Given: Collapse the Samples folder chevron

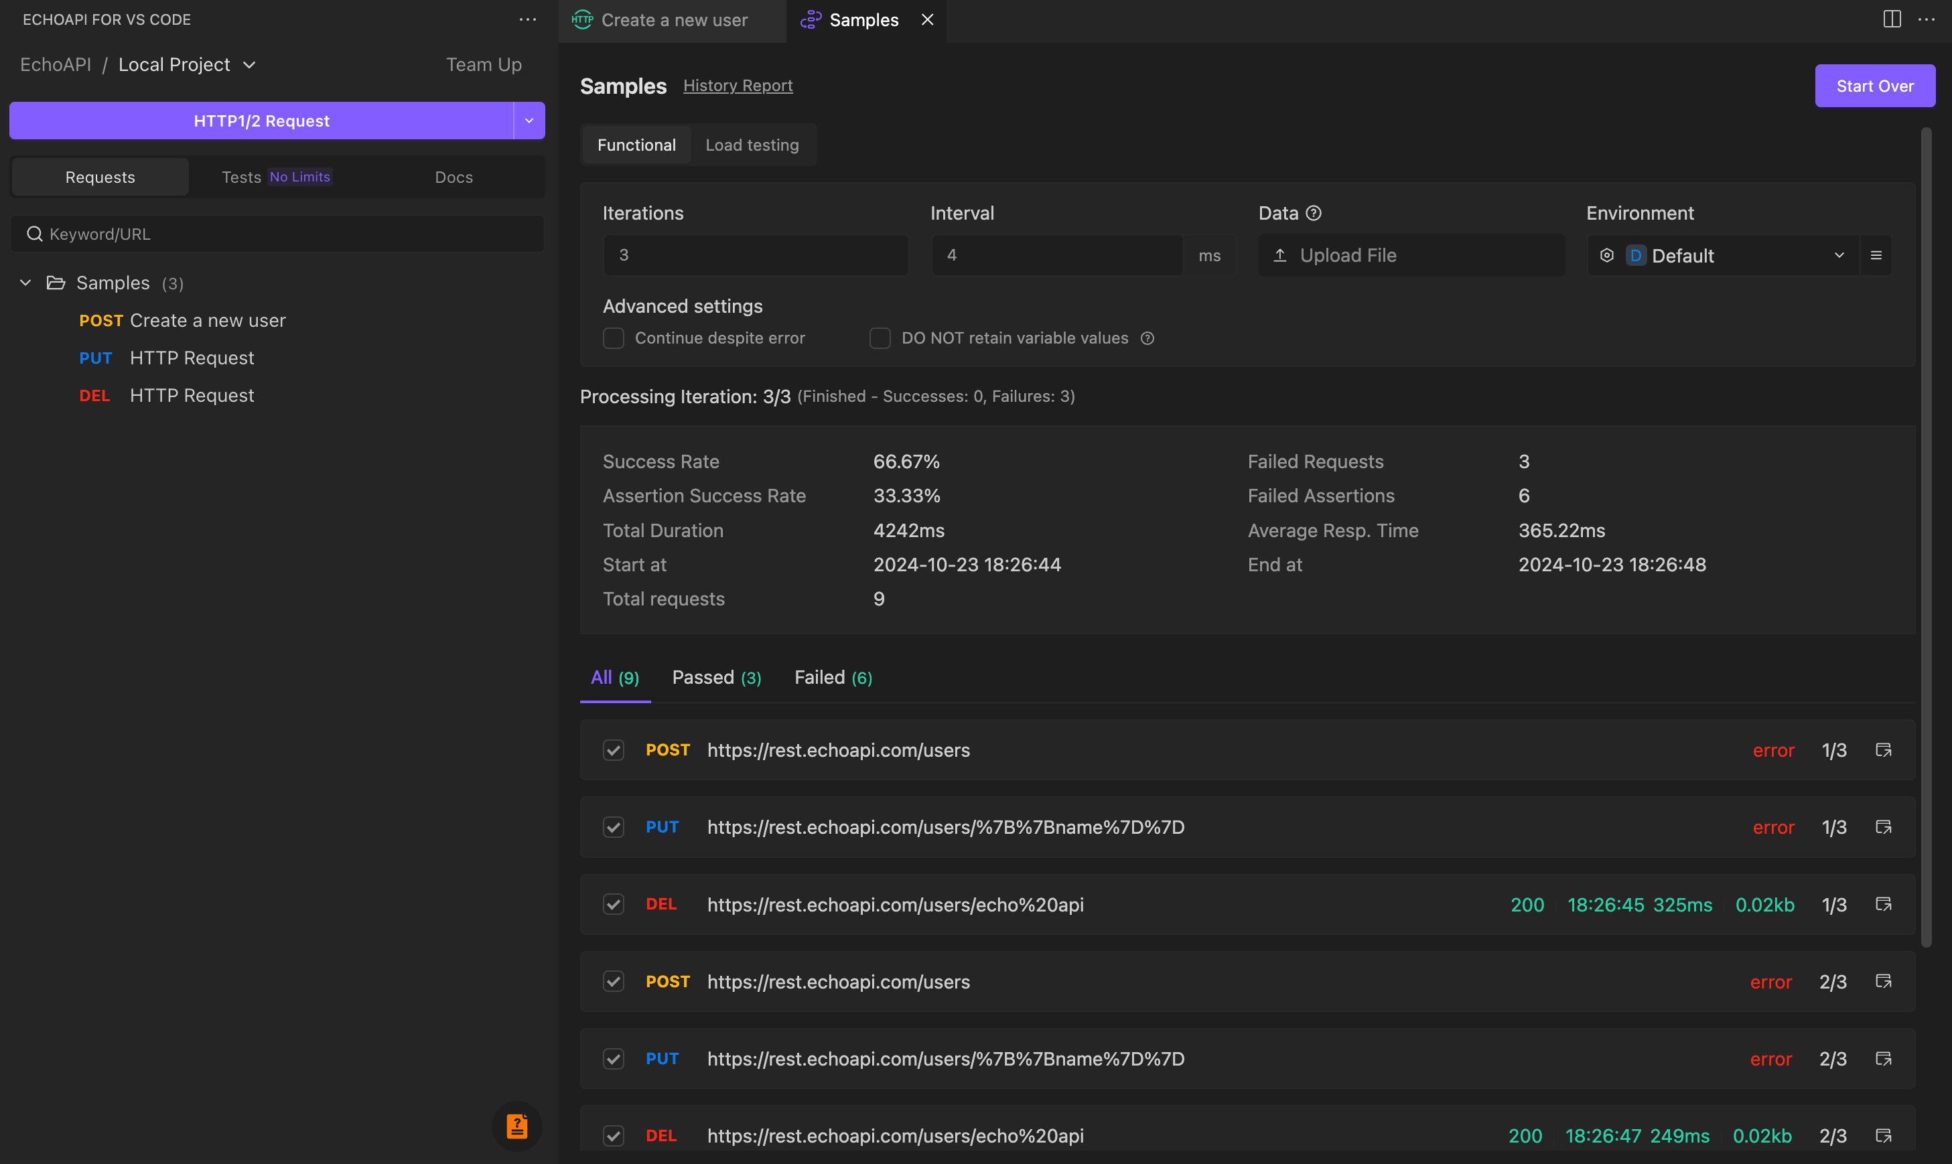Looking at the screenshot, I should tap(25, 283).
